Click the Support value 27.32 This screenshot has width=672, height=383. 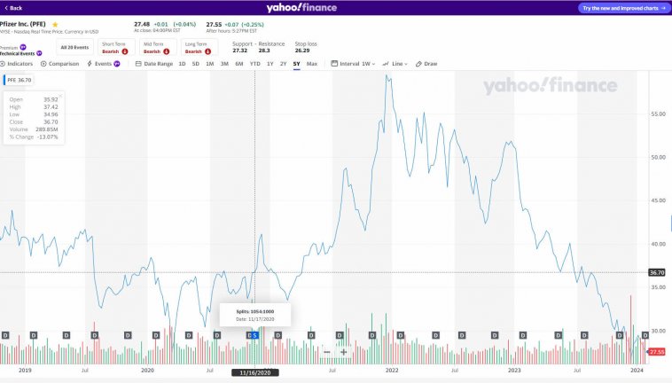click(240, 51)
